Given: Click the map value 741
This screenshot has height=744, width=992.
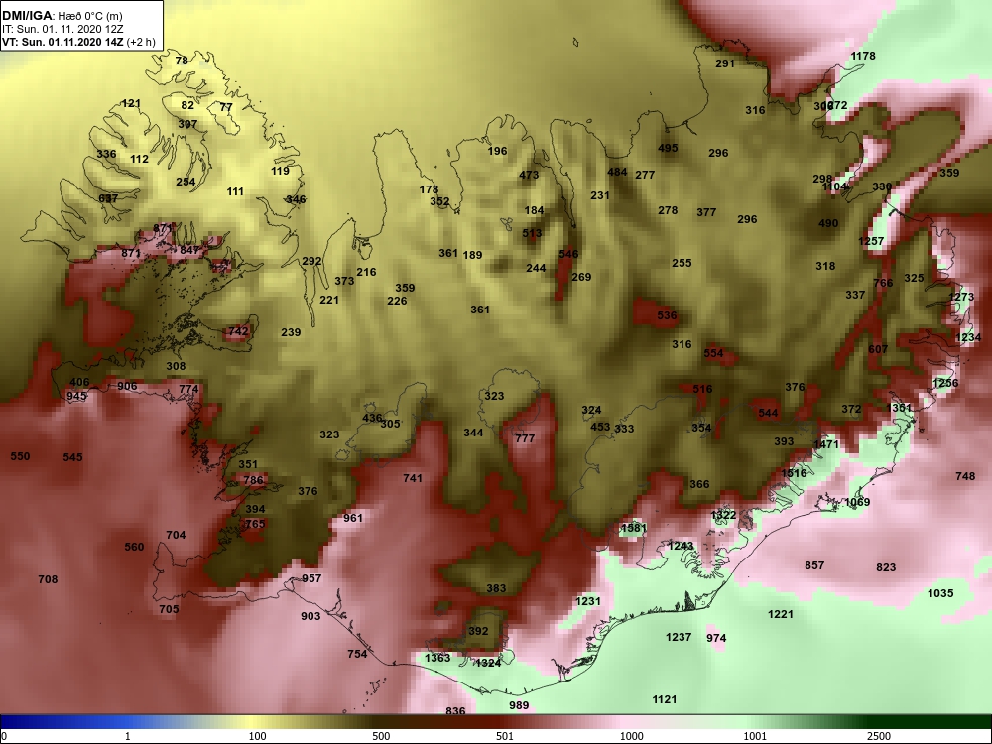Looking at the screenshot, I should click(x=413, y=479).
